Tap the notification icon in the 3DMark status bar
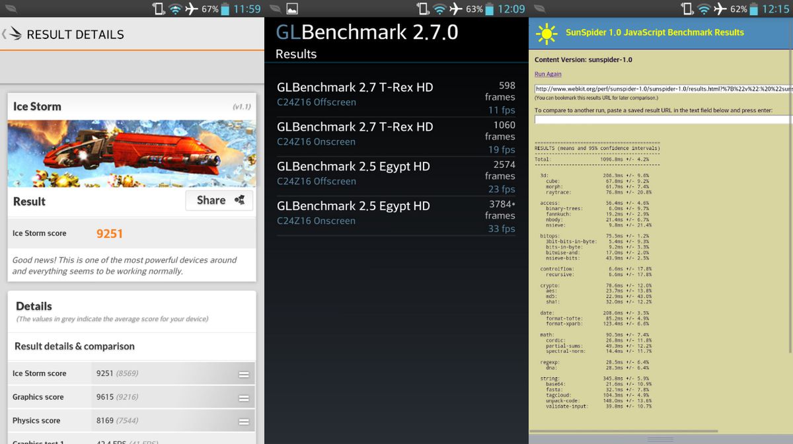793x444 pixels. pyautogui.click(x=11, y=9)
